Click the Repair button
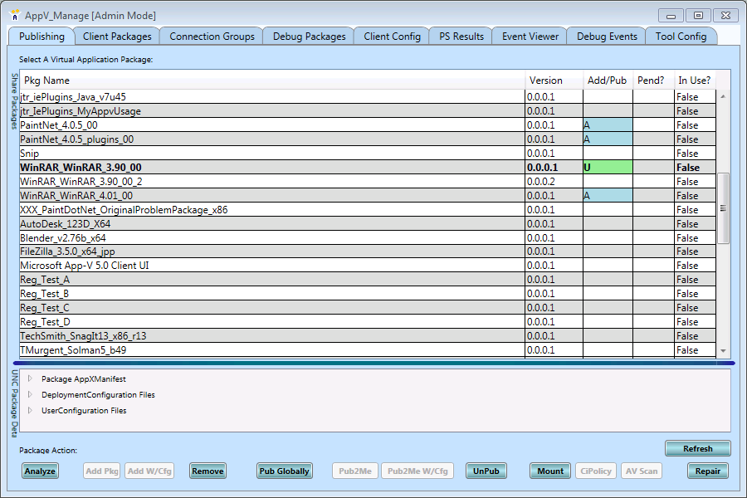747x498 pixels. pyautogui.click(x=707, y=471)
